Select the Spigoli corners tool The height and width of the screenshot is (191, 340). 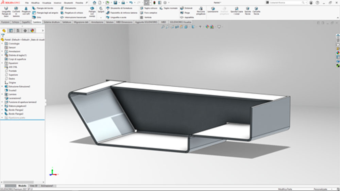[101, 10]
